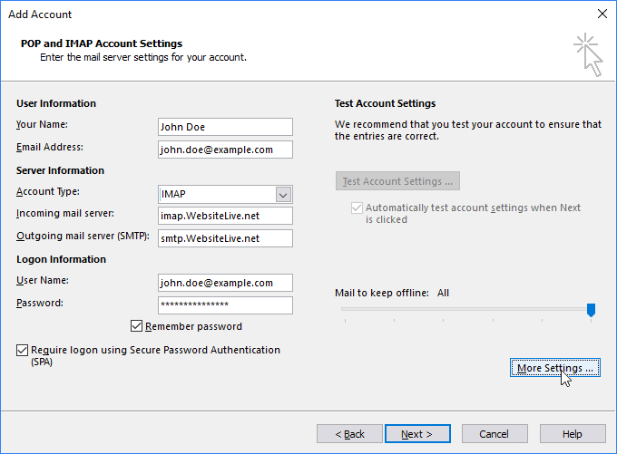617x454 pixels.
Task: Disable Require logon using Secure Password Authentication
Action: 22,350
